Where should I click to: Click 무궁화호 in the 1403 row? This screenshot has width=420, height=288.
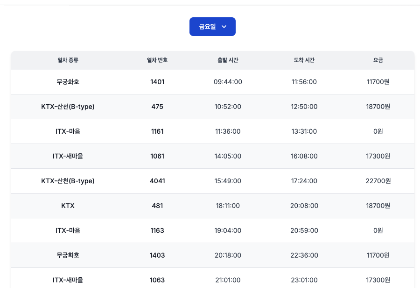[x=68, y=255]
